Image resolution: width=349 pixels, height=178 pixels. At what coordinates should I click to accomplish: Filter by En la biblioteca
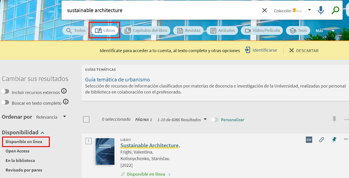[20, 161]
